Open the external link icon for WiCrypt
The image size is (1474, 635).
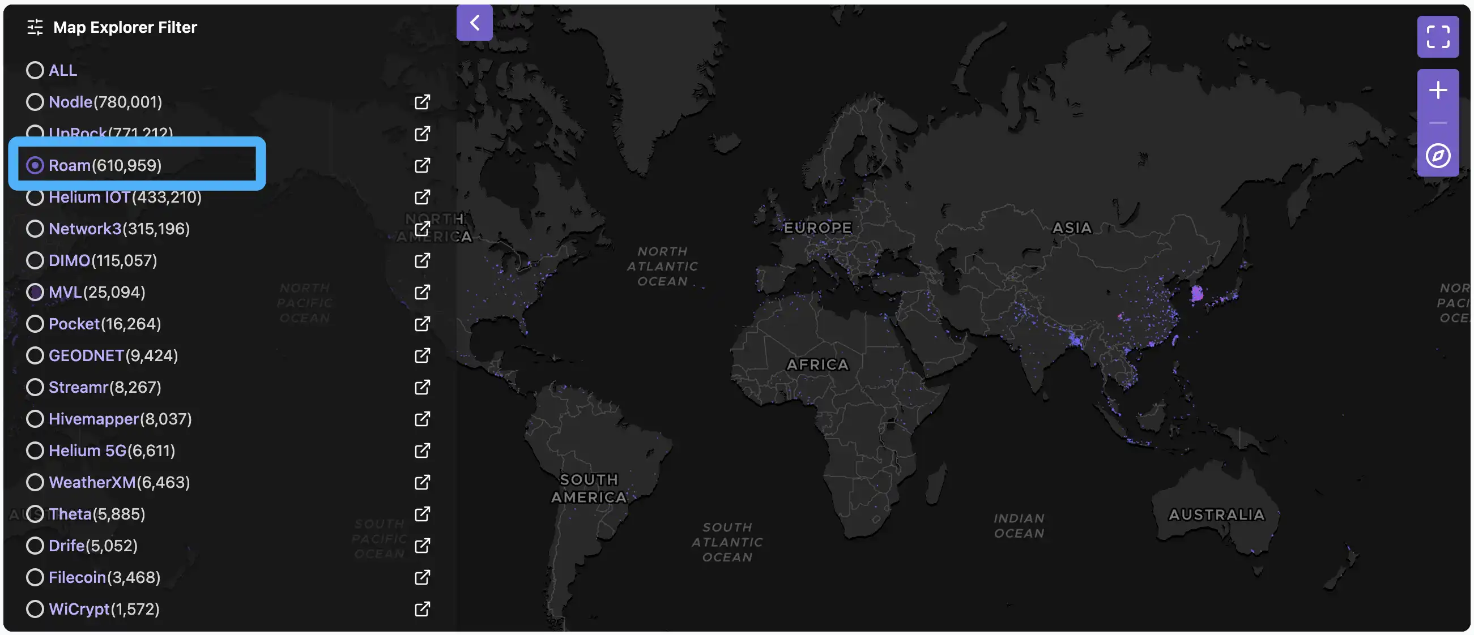421,610
